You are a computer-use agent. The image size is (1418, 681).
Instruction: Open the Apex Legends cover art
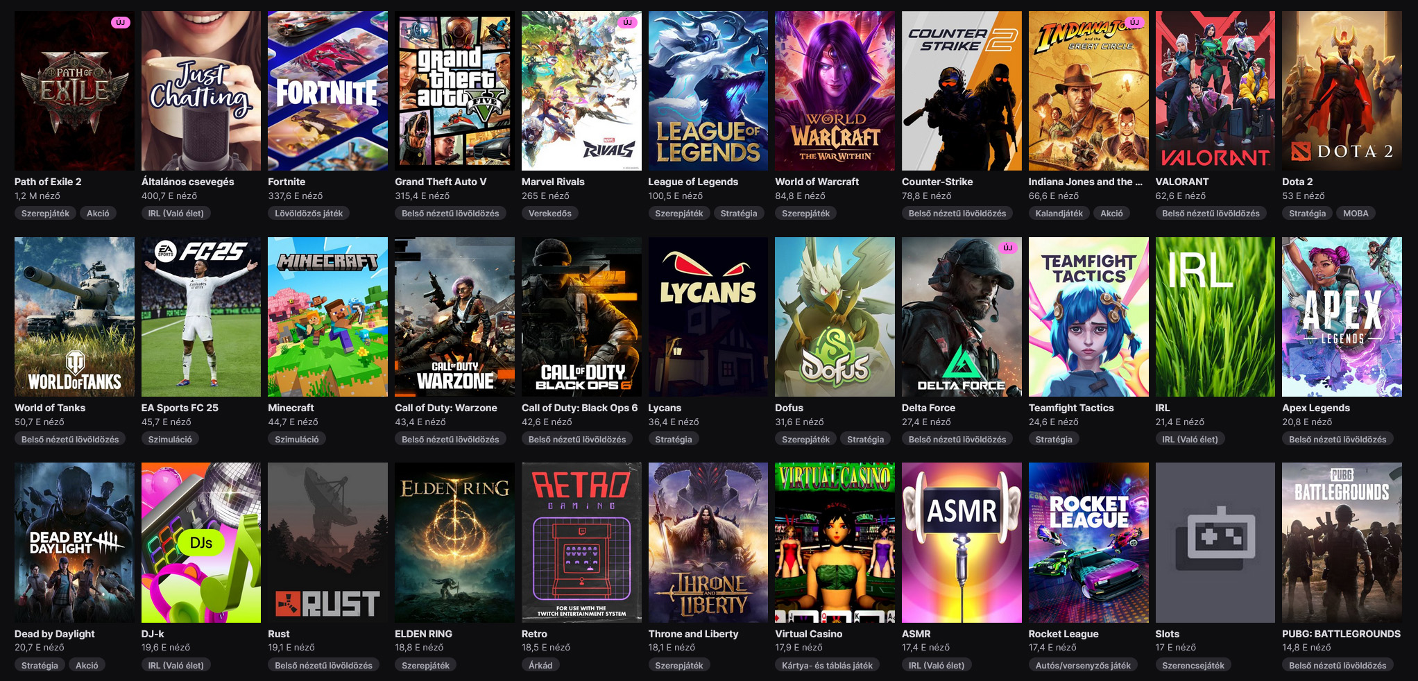tap(1342, 317)
